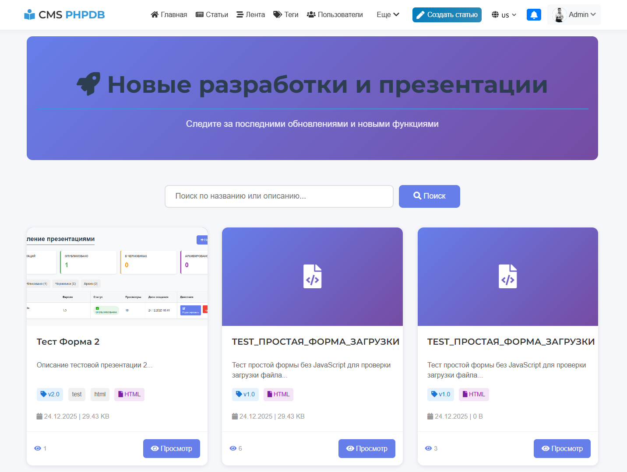This screenshot has width=627, height=472.
Task: Click the tag icon inside the v2.0 label
Action: point(44,394)
